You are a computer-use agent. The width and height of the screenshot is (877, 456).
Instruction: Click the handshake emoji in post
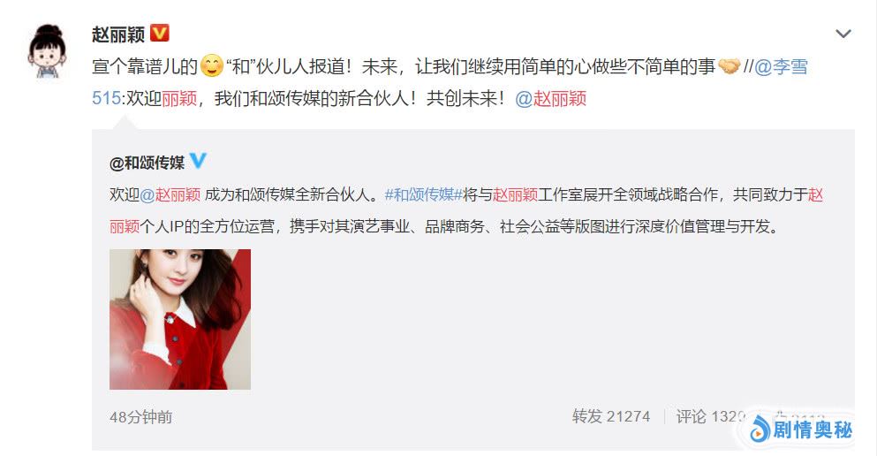(729, 66)
